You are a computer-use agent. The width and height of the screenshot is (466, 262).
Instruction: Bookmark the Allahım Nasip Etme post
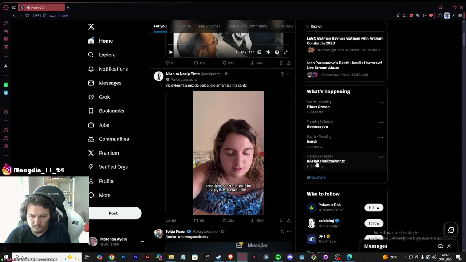[281, 221]
